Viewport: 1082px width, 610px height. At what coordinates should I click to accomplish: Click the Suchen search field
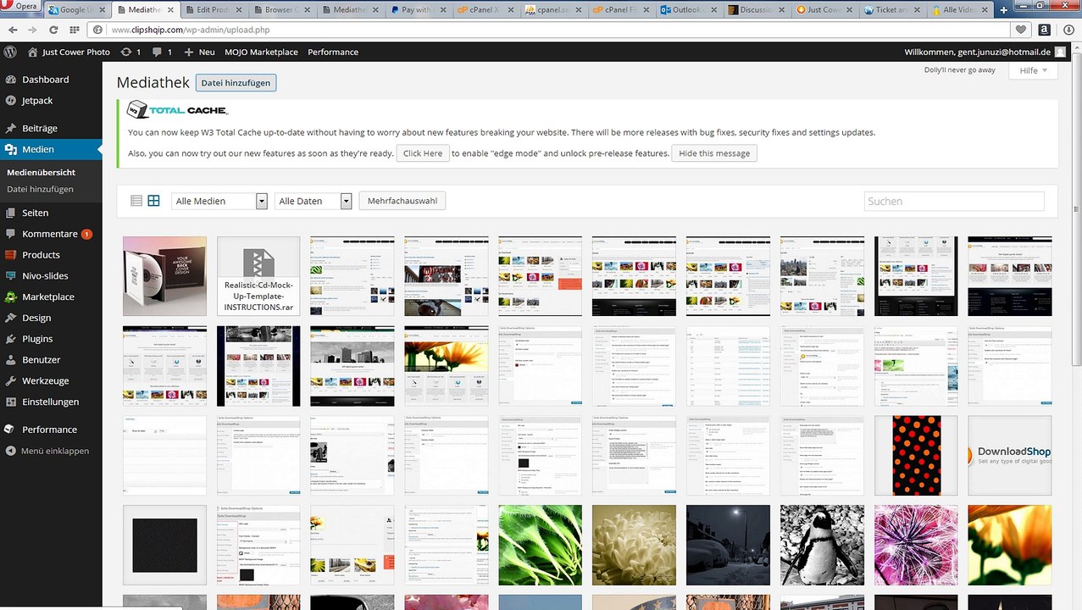point(954,201)
